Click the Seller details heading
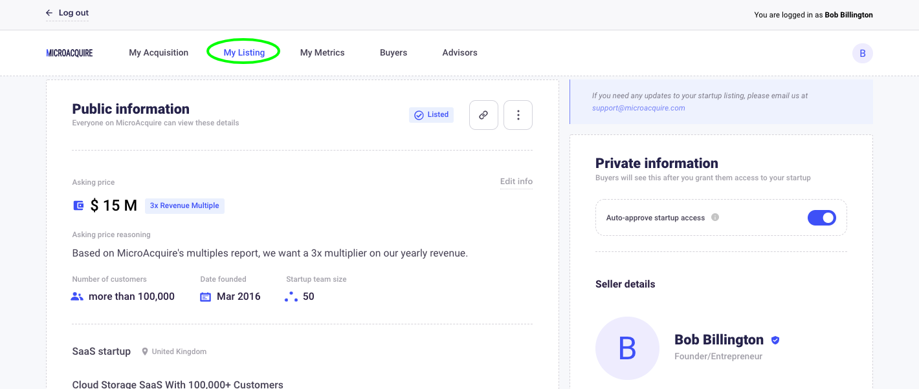Screen dimensions: 919x389 click(x=625, y=284)
